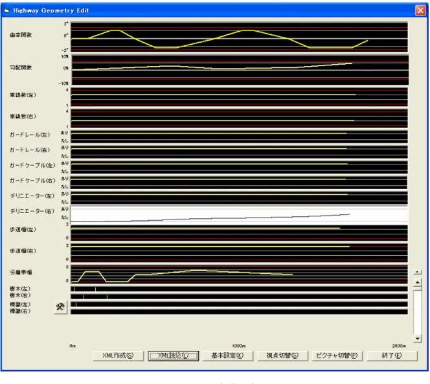The image size is (430, 384).
Task: Select the ガードケーブル(右) graph panel
Action: [239, 183]
